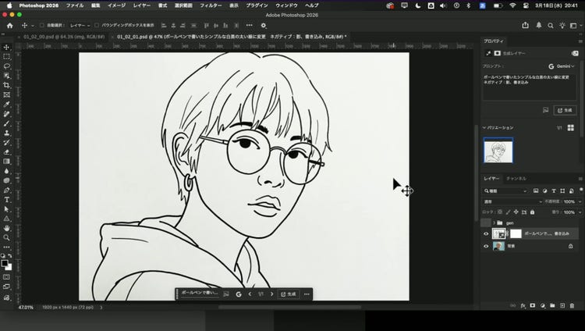Enable the 自動選択 checkbox
The width and height of the screenshot is (585, 331).
pos(41,25)
